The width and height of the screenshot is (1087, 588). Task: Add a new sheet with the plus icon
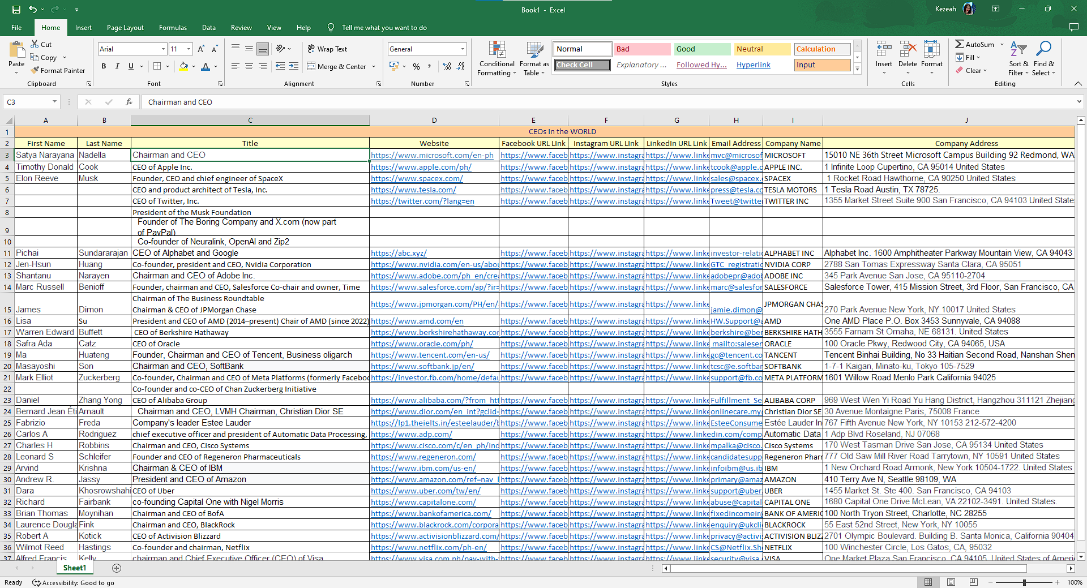point(117,568)
